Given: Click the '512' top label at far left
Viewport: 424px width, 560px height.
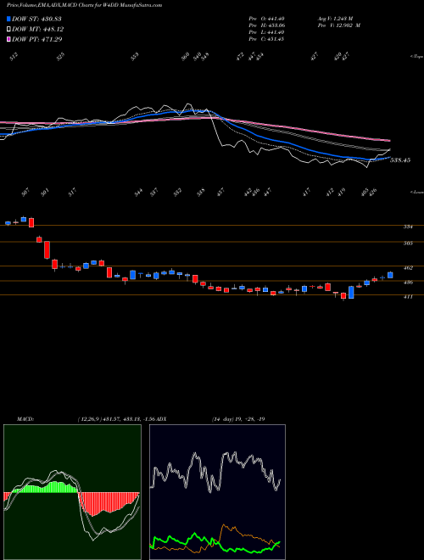Looking at the screenshot, I should [x=14, y=57].
